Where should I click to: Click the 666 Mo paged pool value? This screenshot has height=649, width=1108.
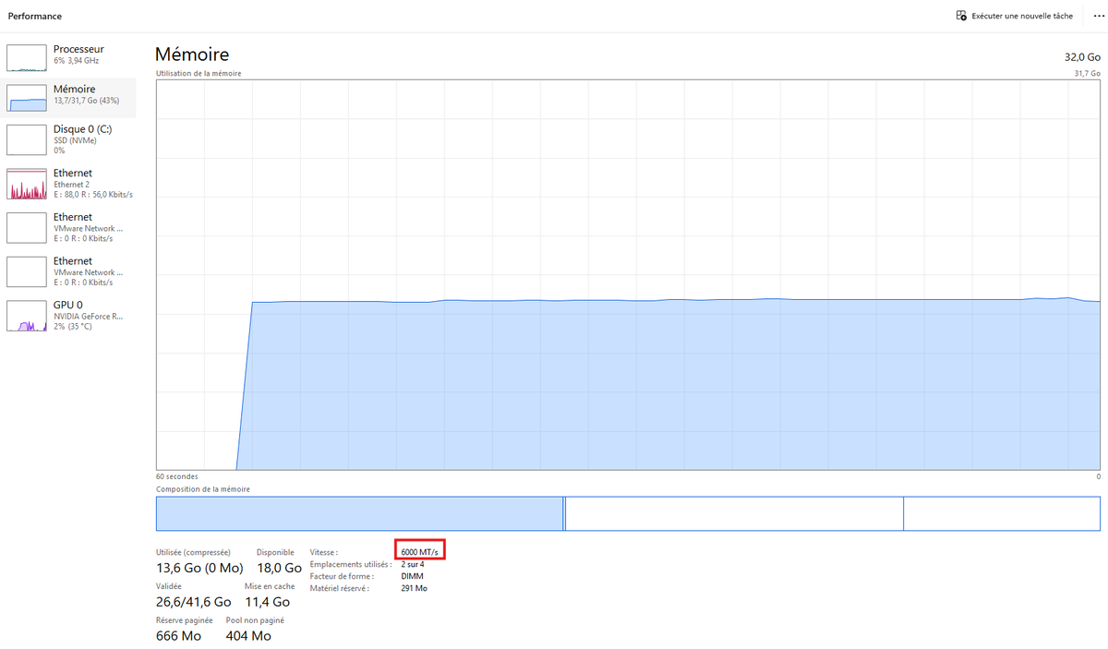(x=179, y=636)
